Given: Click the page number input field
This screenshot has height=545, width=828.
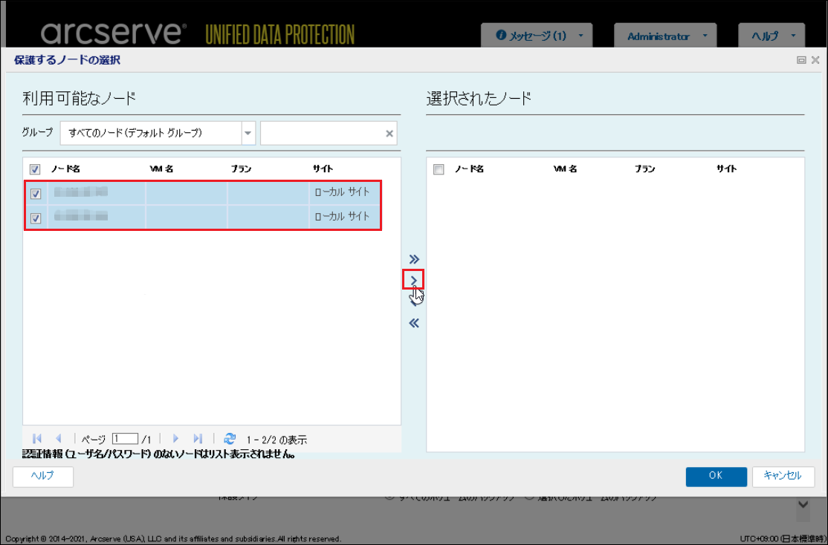Looking at the screenshot, I should point(125,439).
